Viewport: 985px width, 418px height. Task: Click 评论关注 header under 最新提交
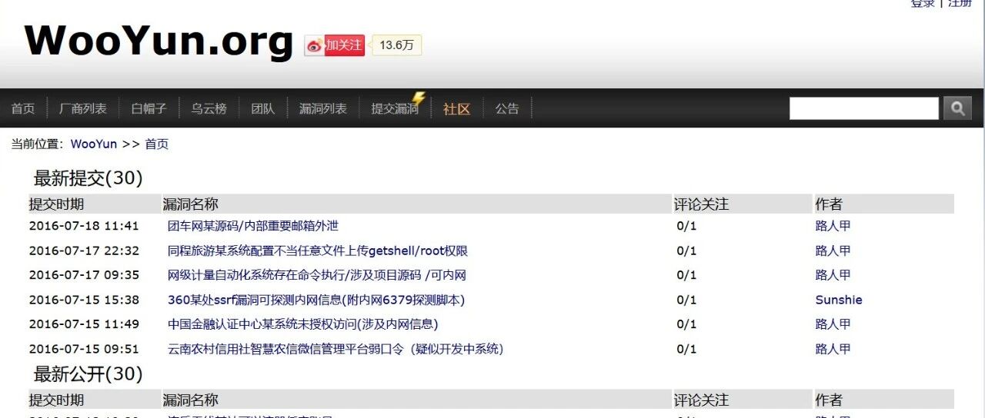(x=701, y=204)
